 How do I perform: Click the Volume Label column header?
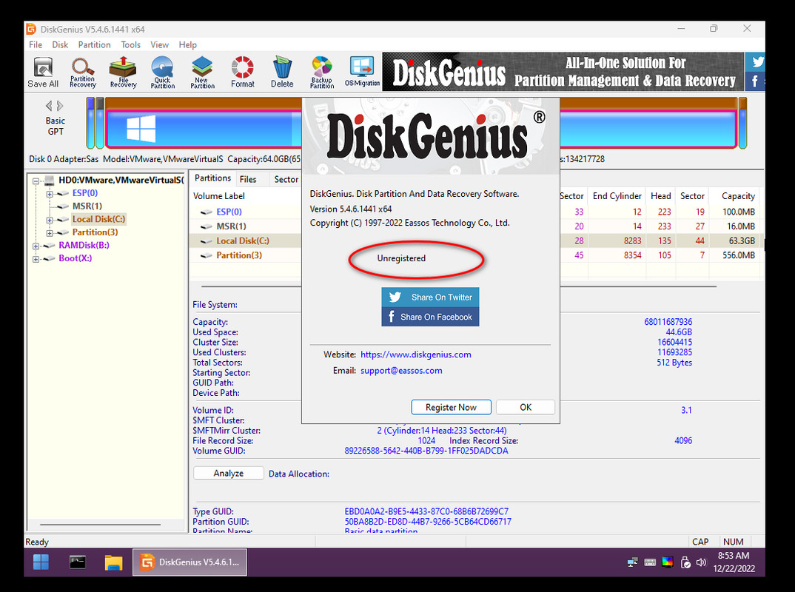[x=219, y=196]
